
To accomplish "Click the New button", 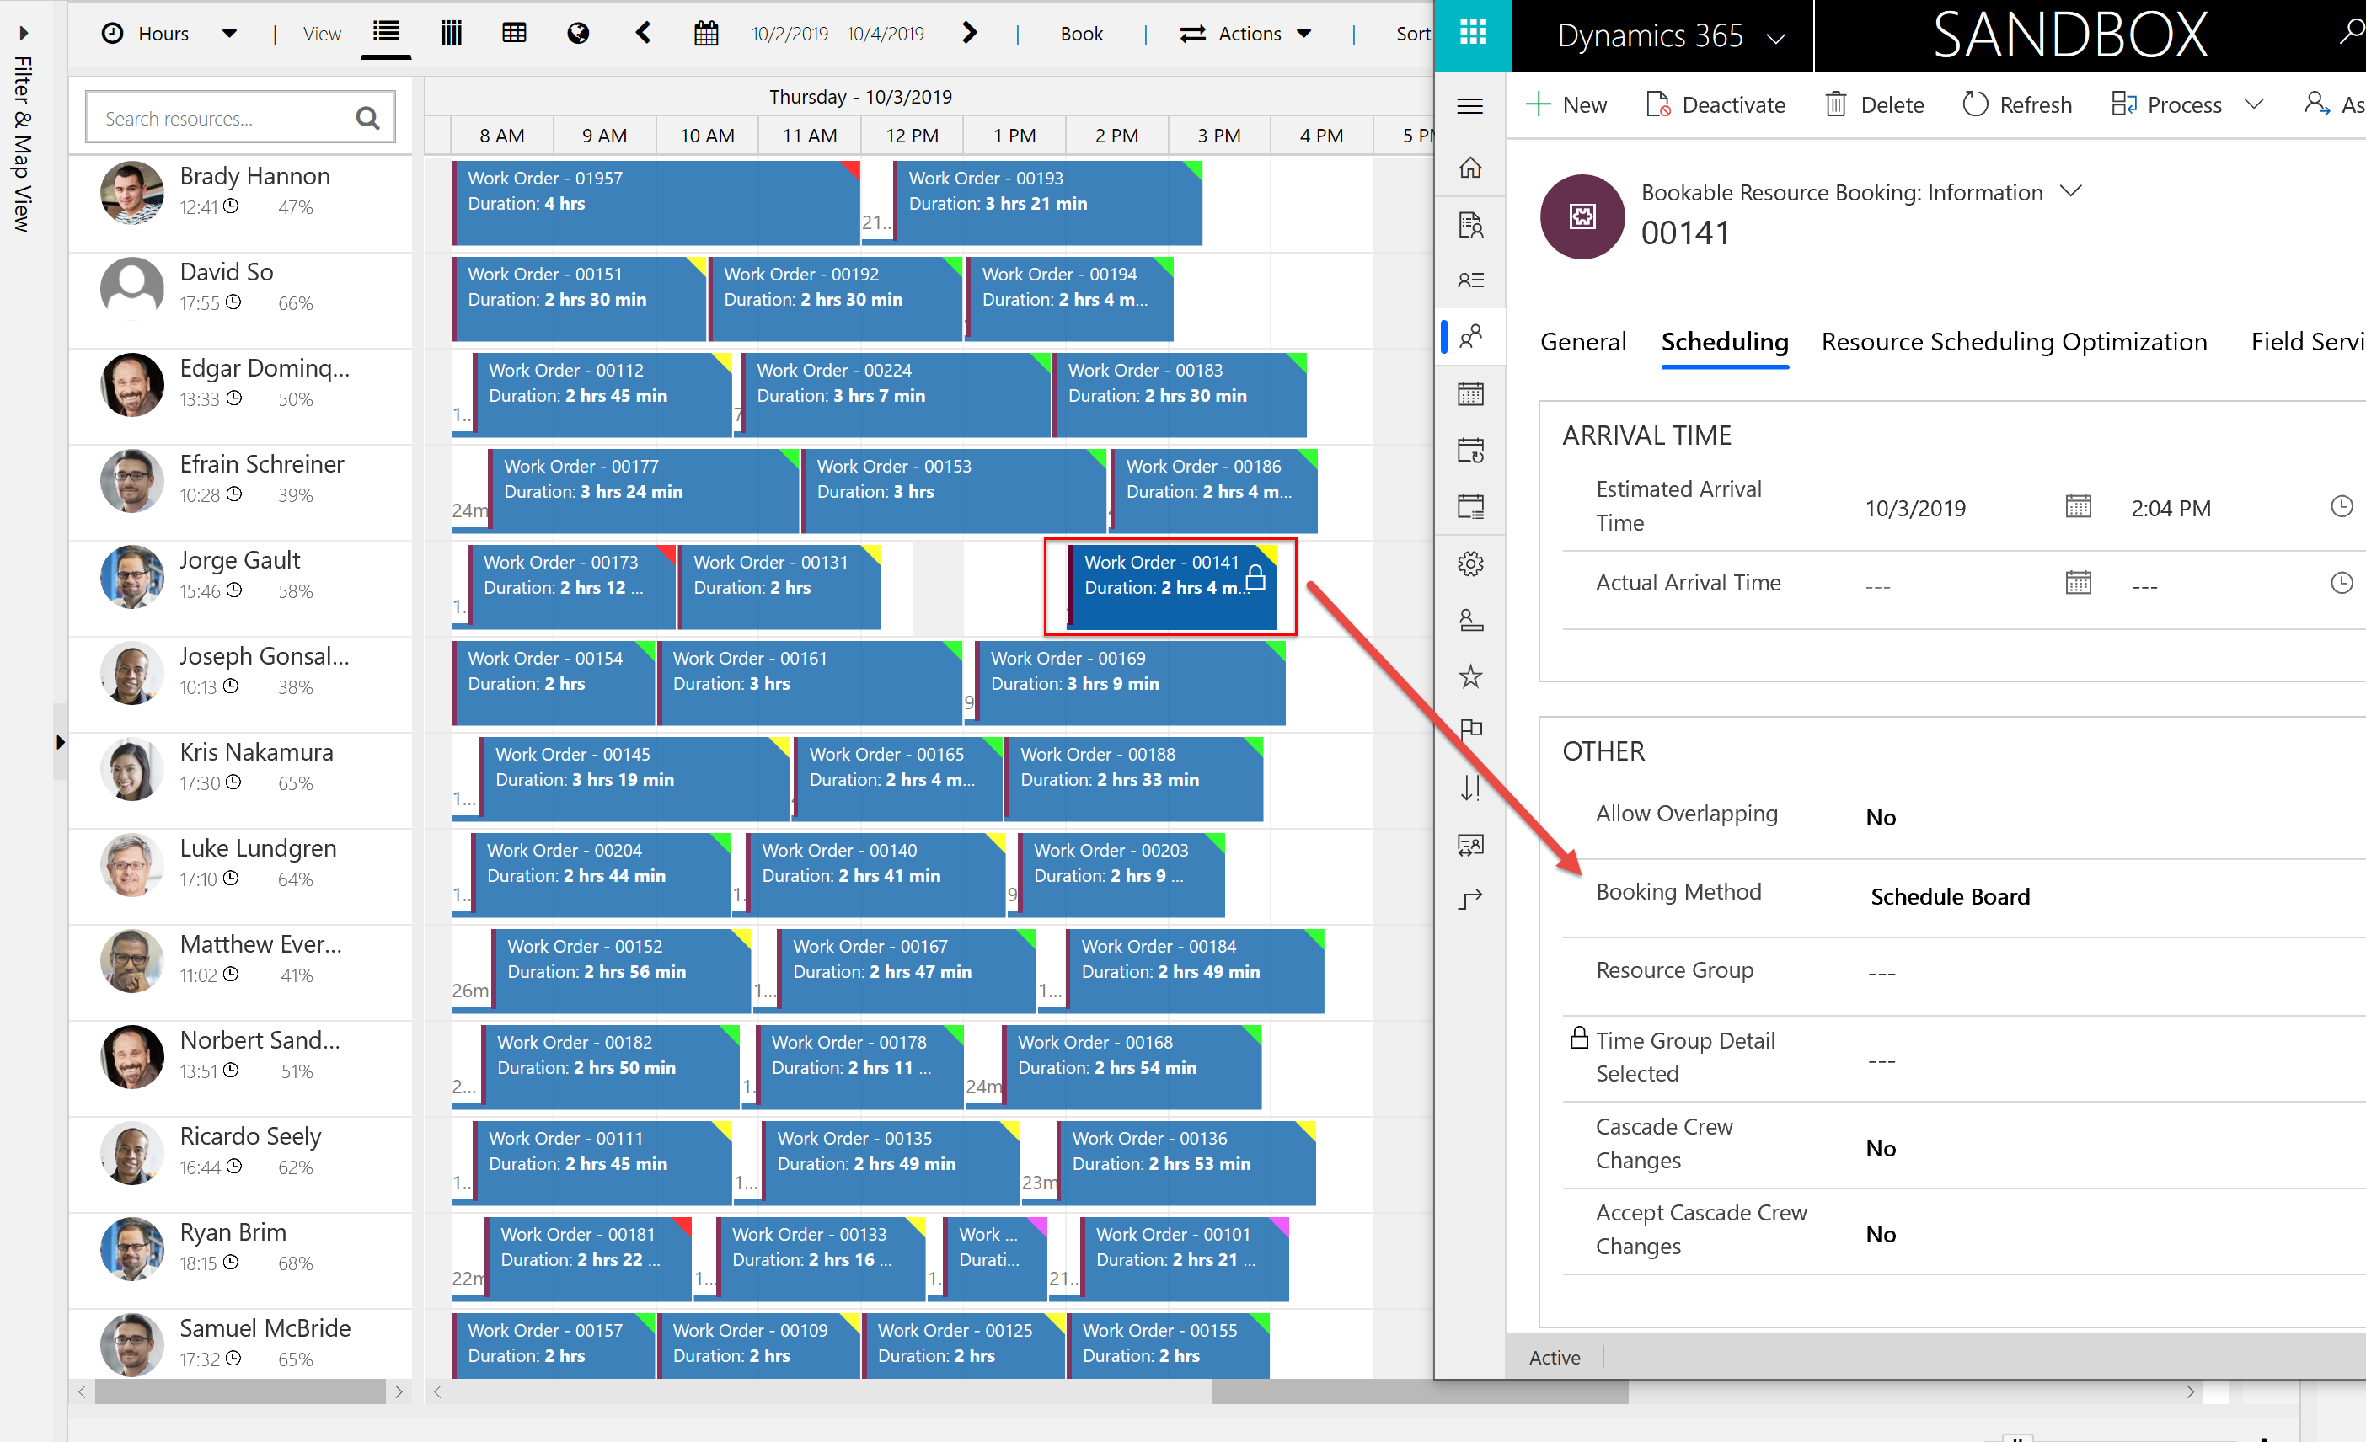I will coord(1555,103).
